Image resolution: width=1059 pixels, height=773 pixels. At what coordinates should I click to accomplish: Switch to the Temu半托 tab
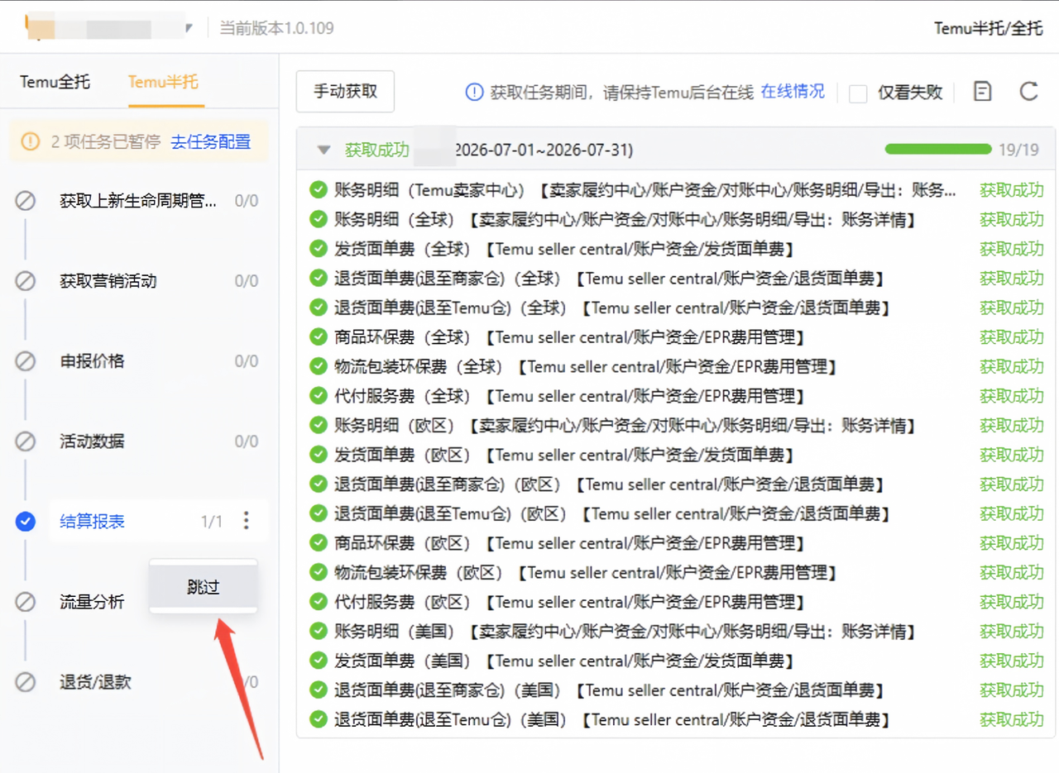point(163,82)
